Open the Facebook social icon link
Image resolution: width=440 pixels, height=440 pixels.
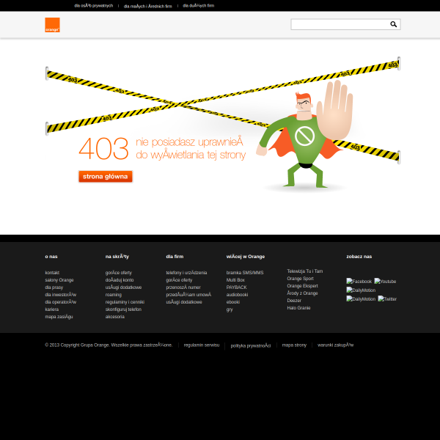[x=359, y=281]
